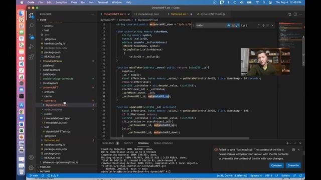
Task: Toggle Match Whole Word in find widget
Action: pos(233,25)
